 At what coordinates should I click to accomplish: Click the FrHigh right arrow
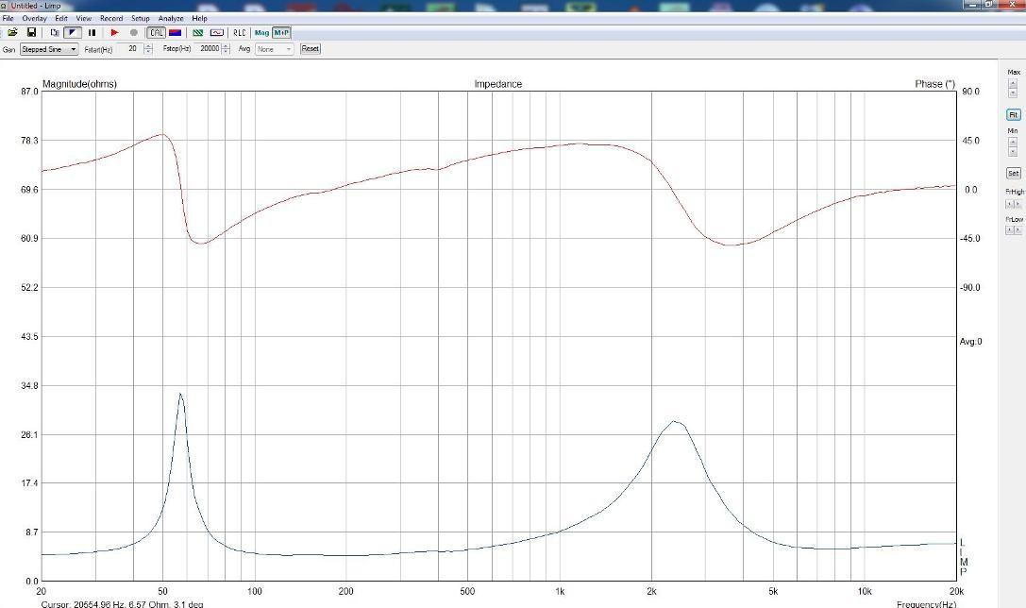(x=1018, y=204)
